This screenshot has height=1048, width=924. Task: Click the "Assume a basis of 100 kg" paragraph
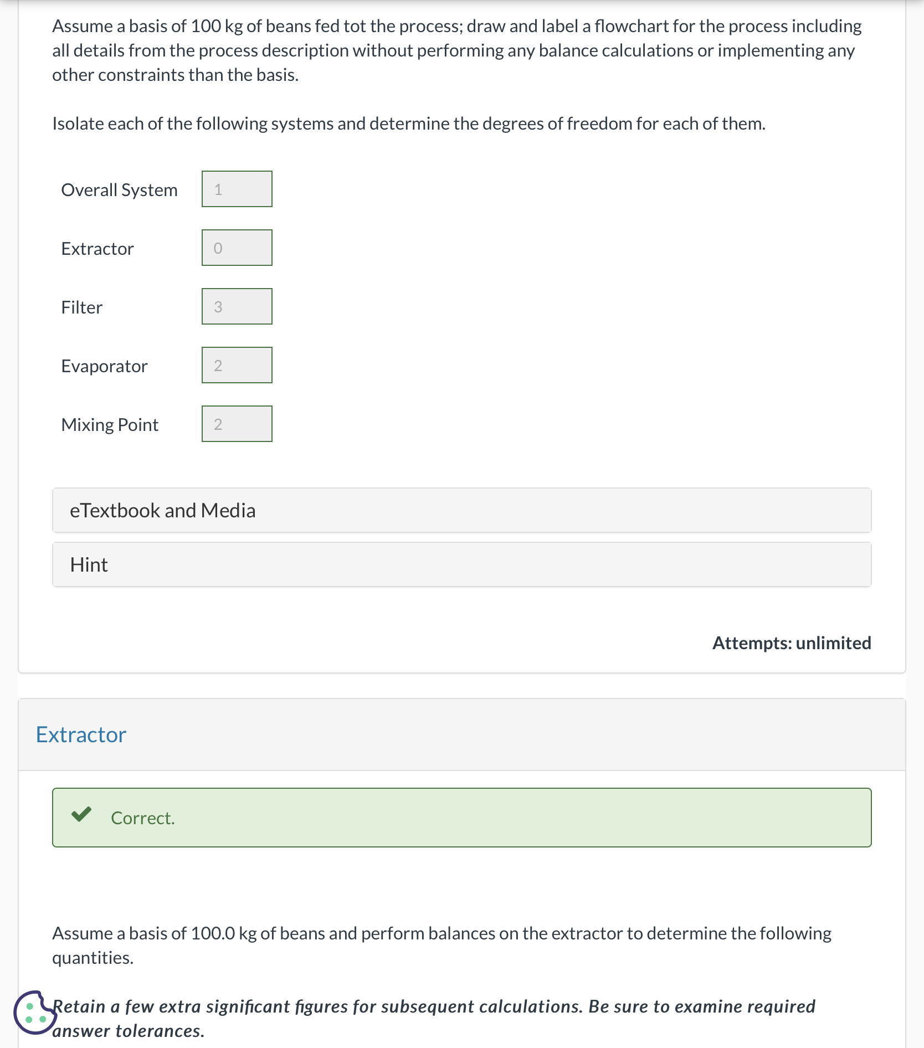click(456, 50)
